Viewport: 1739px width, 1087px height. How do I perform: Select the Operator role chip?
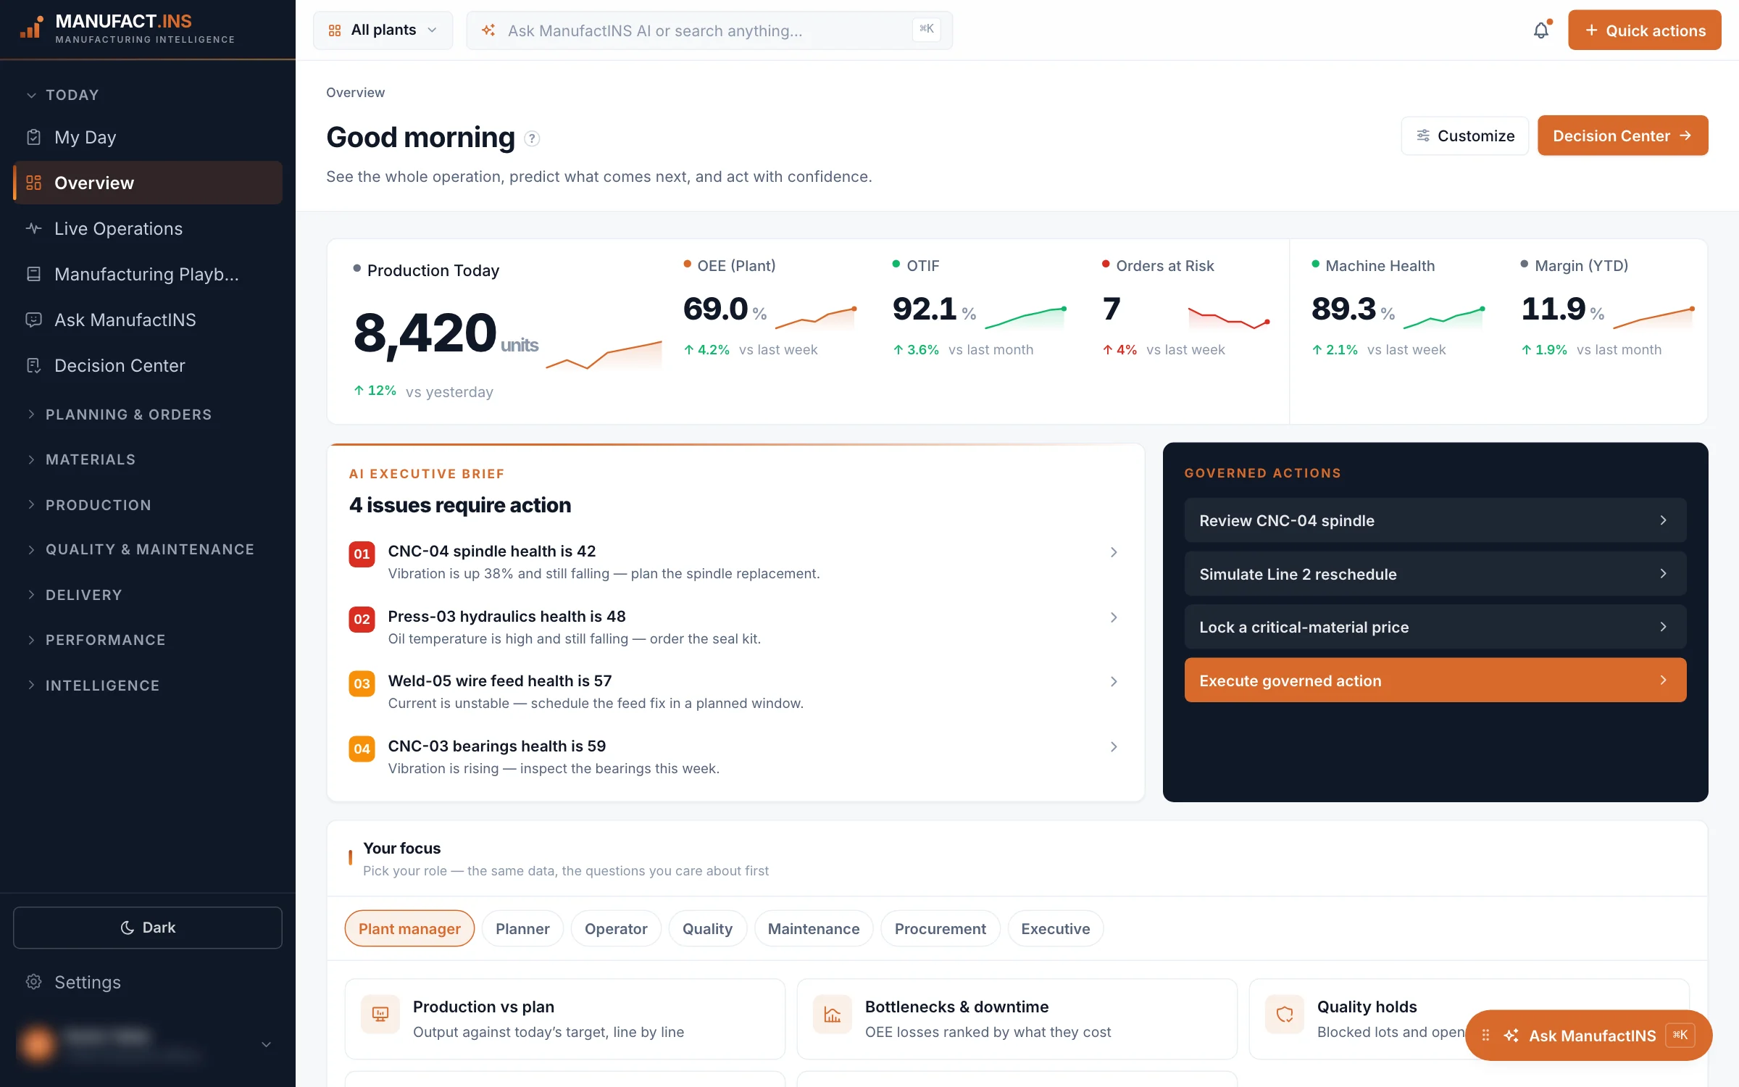point(616,928)
